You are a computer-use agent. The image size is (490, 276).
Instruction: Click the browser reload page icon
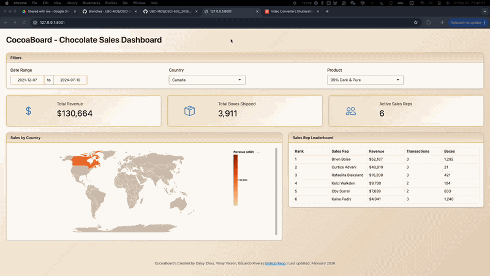click(x=24, y=23)
